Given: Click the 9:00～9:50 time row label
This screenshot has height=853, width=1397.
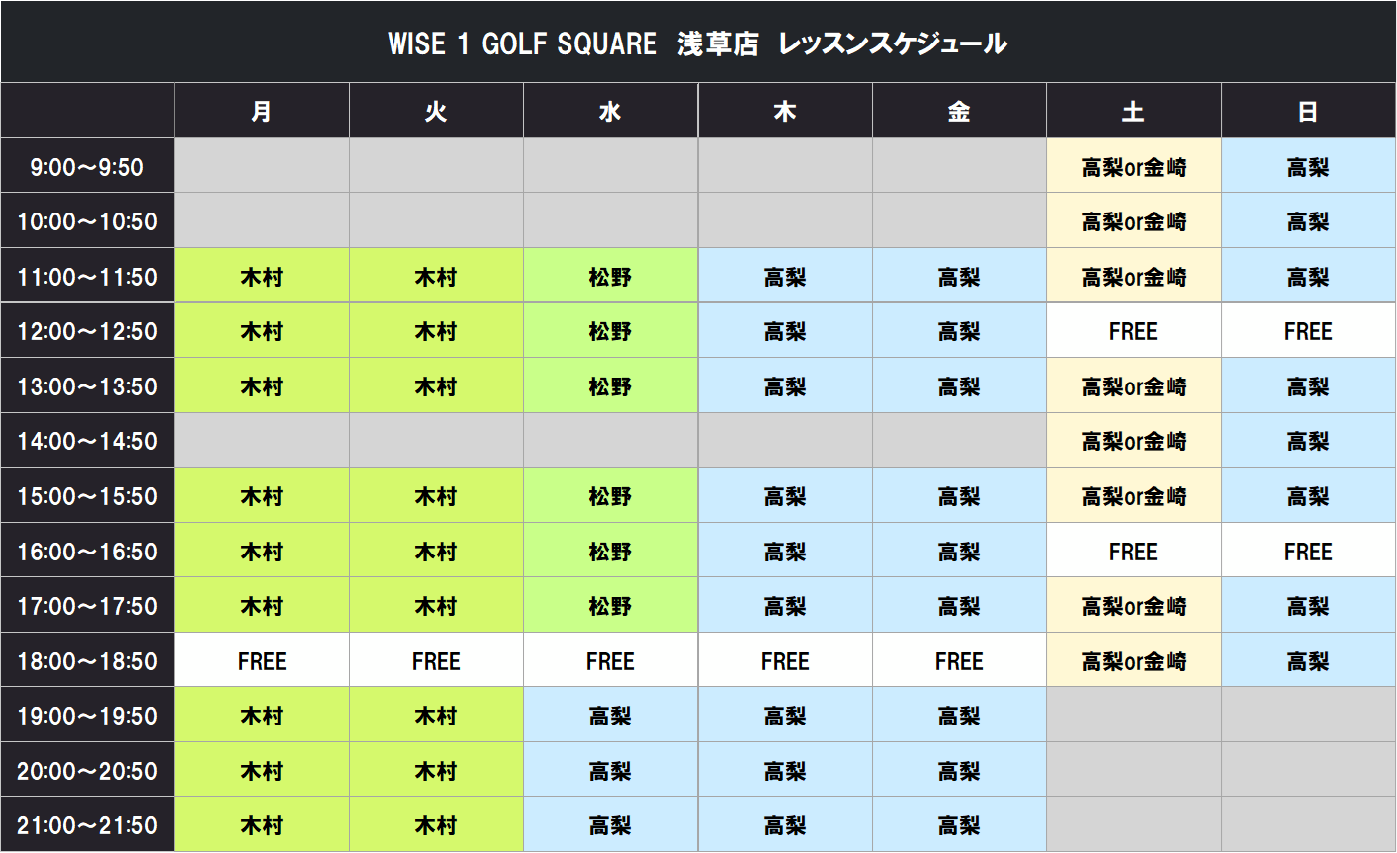Looking at the screenshot, I should pos(87,166).
